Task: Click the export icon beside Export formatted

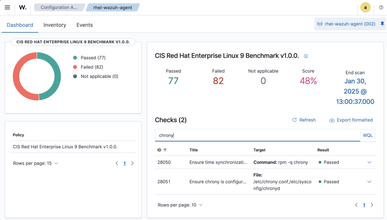Action: coord(332,120)
